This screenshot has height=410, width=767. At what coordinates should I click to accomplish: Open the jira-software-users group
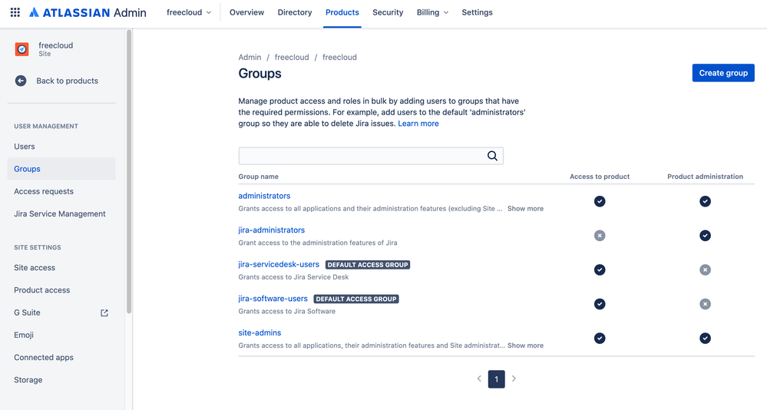coord(273,299)
